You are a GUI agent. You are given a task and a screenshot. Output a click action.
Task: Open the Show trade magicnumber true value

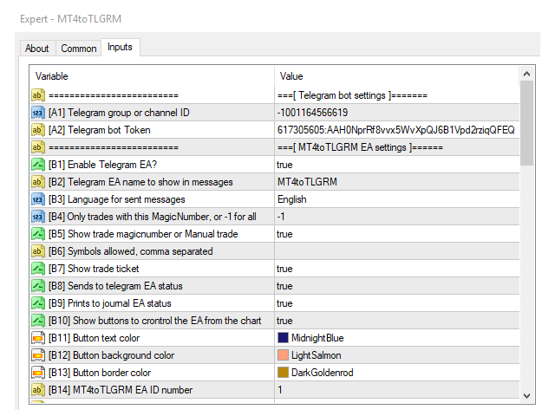coord(284,234)
